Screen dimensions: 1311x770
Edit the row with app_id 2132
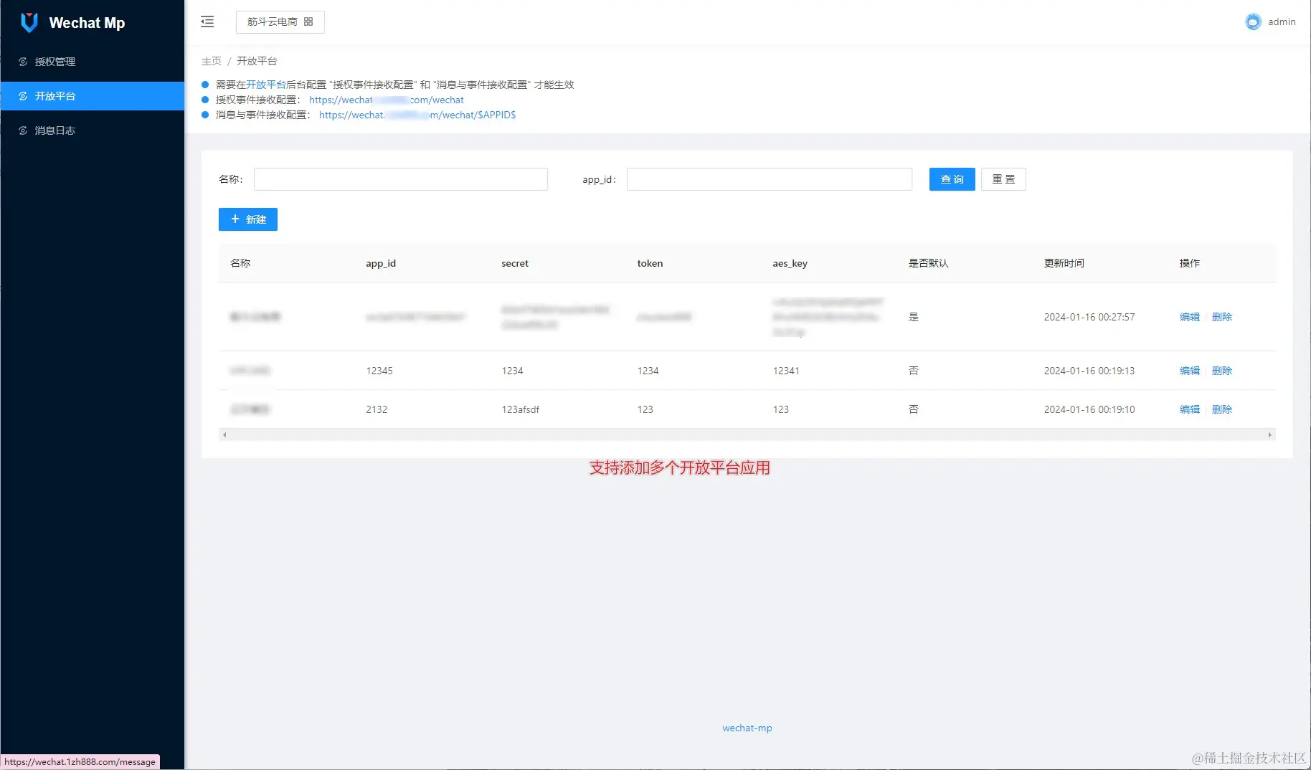1190,409
